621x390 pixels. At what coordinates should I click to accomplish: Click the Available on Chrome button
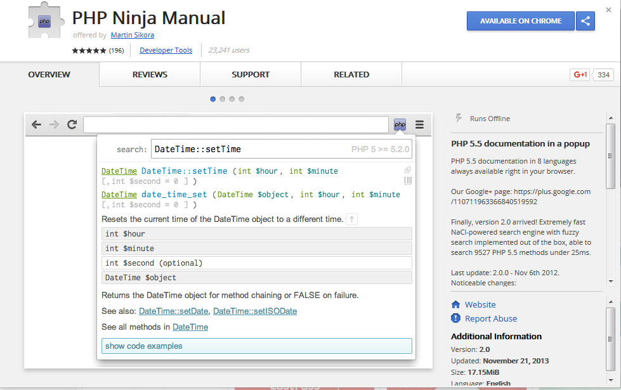click(x=521, y=21)
